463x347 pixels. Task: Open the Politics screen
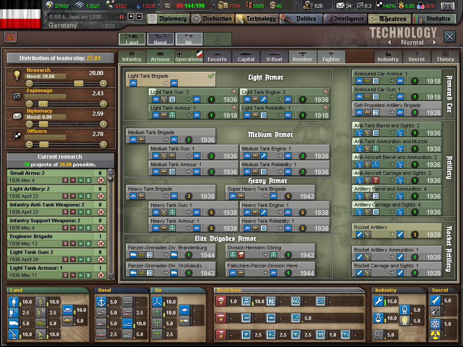point(301,19)
